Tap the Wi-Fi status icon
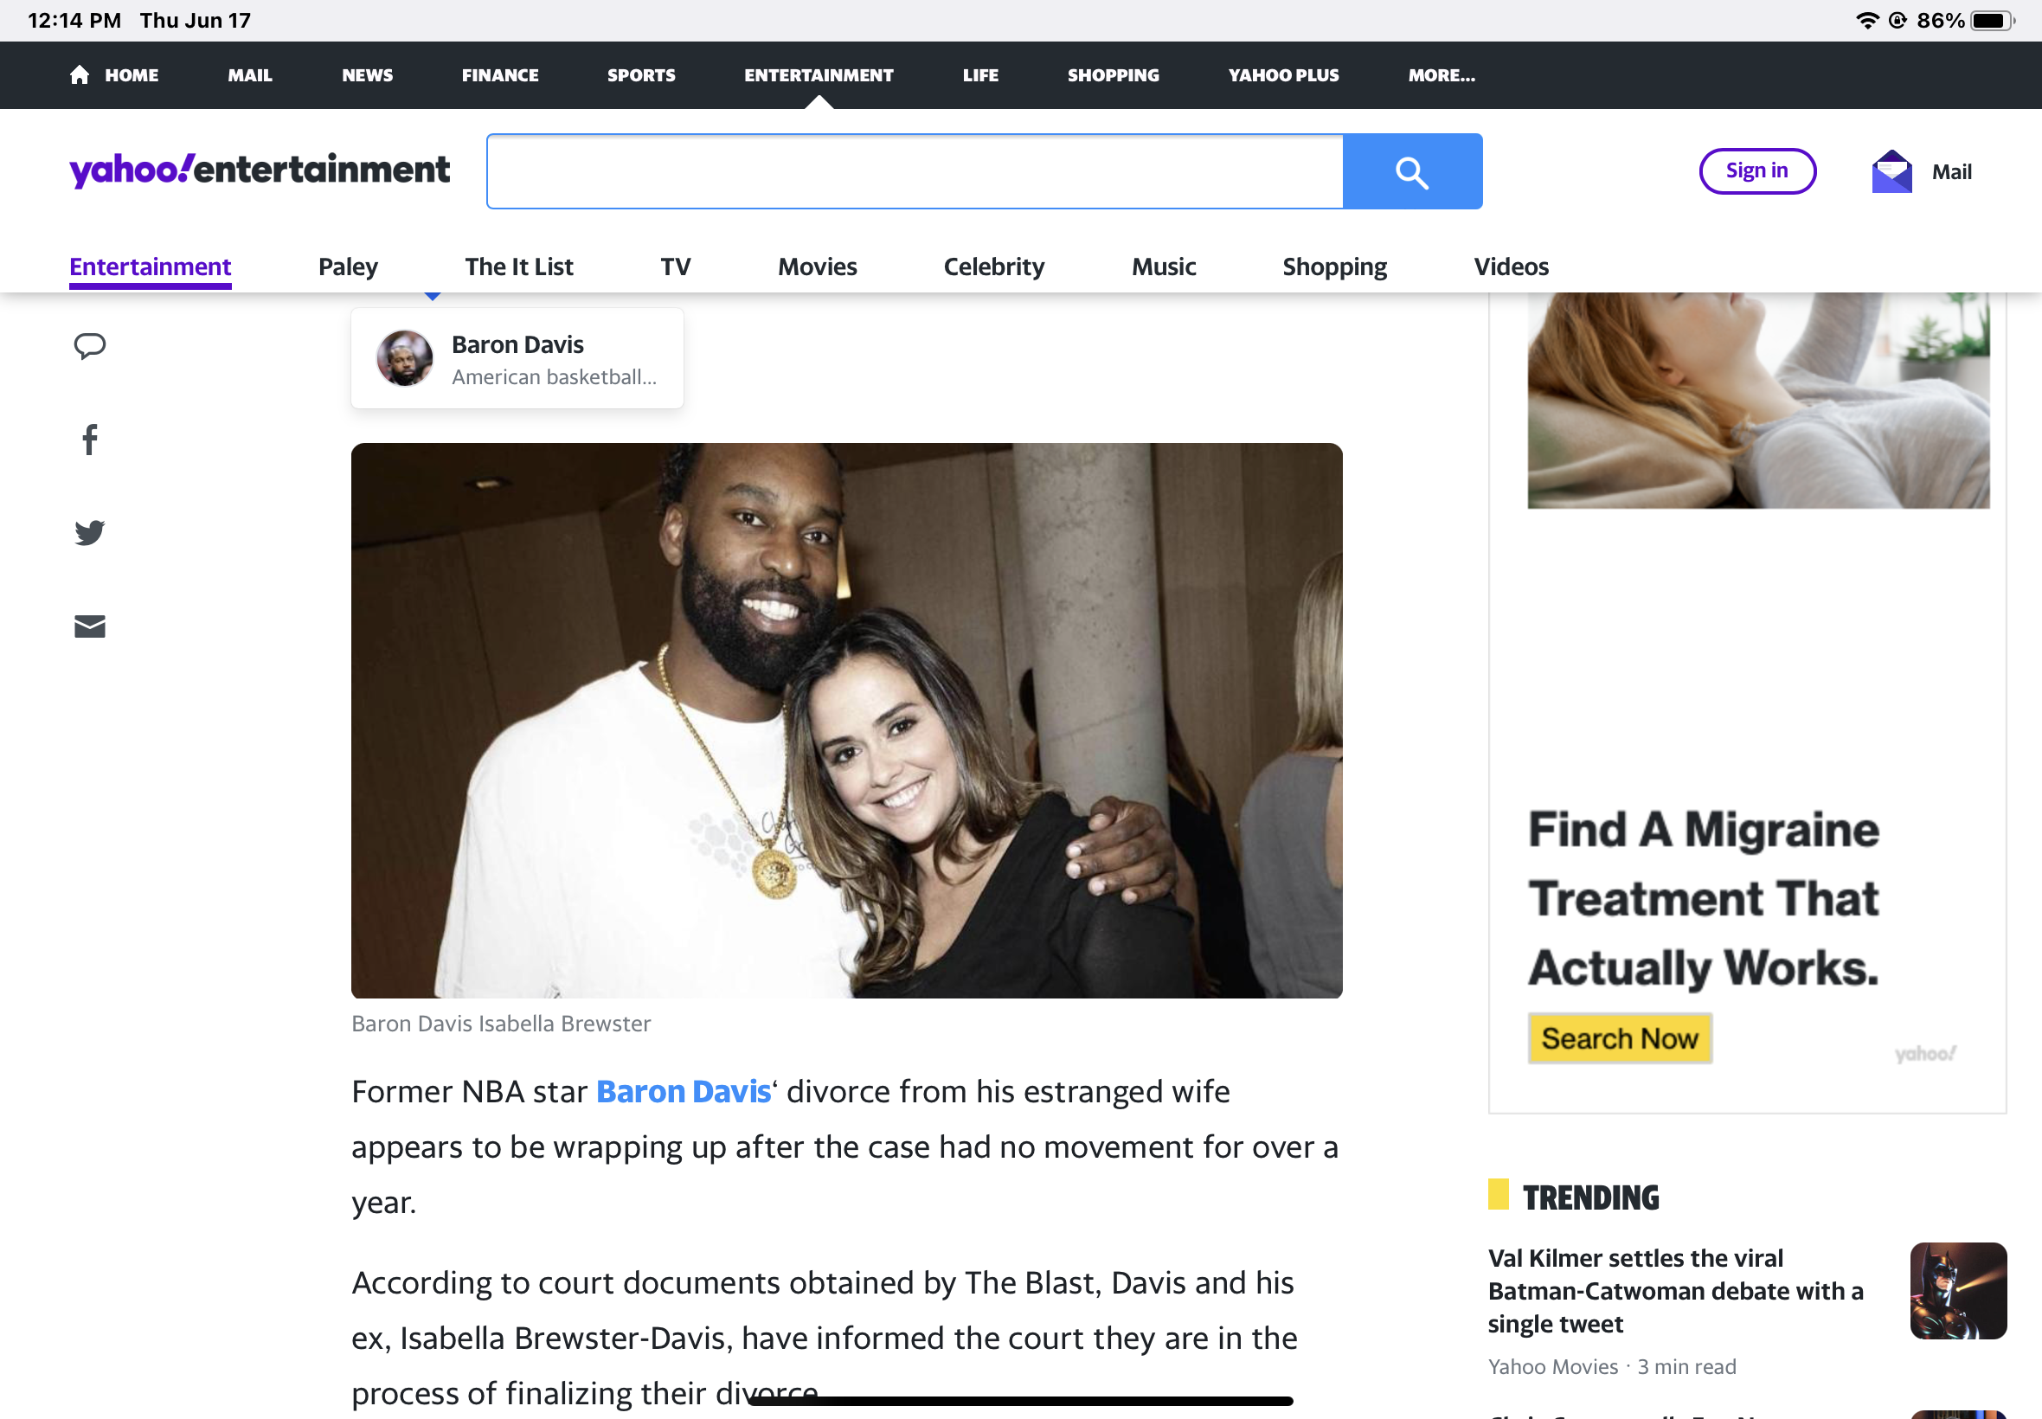This screenshot has height=1419, width=2042. pyautogui.click(x=1868, y=21)
